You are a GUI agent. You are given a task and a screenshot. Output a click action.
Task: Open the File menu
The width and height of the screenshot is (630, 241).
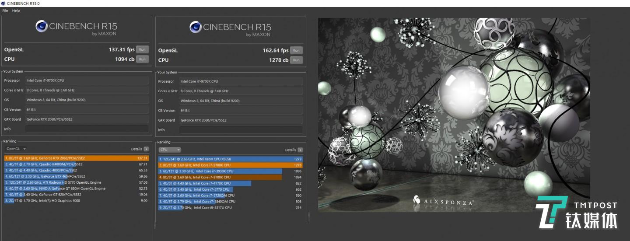coord(5,10)
